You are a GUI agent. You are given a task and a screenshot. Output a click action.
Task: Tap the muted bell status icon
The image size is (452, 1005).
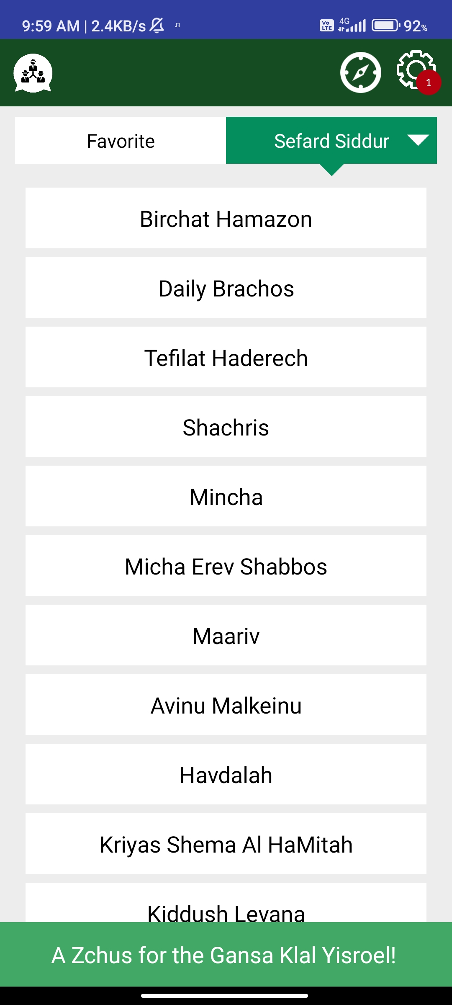[157, 26]
